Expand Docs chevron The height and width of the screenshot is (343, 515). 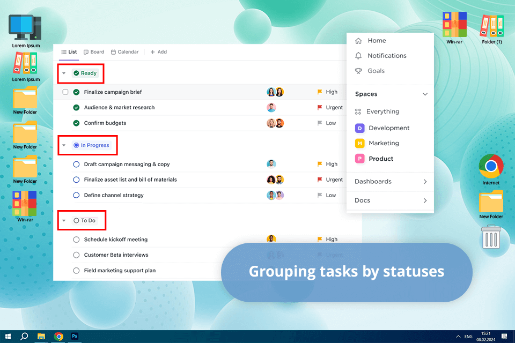pos(425,200)
